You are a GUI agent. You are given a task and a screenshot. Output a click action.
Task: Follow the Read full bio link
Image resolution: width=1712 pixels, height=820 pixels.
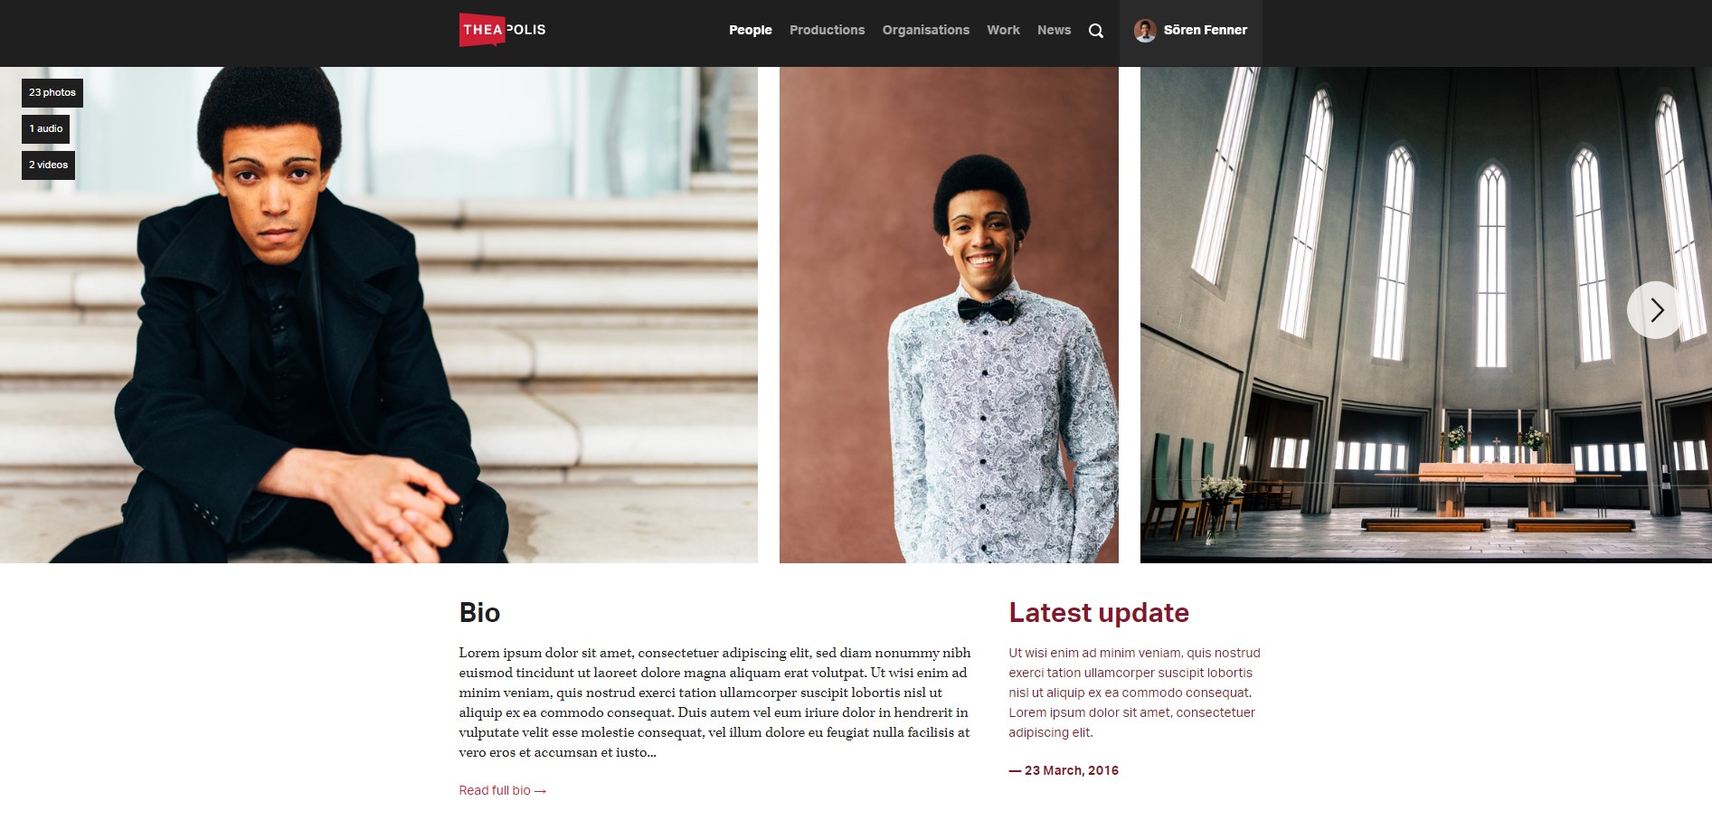tap(502, 790)
